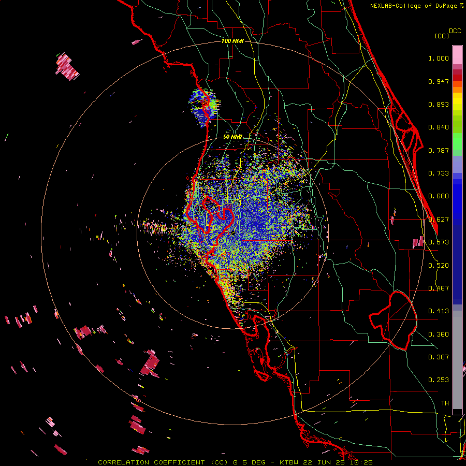This screenshot has height=466, width=466.
Task: Pick the lavender color bar segment
Action: click(x=457, y=164)
